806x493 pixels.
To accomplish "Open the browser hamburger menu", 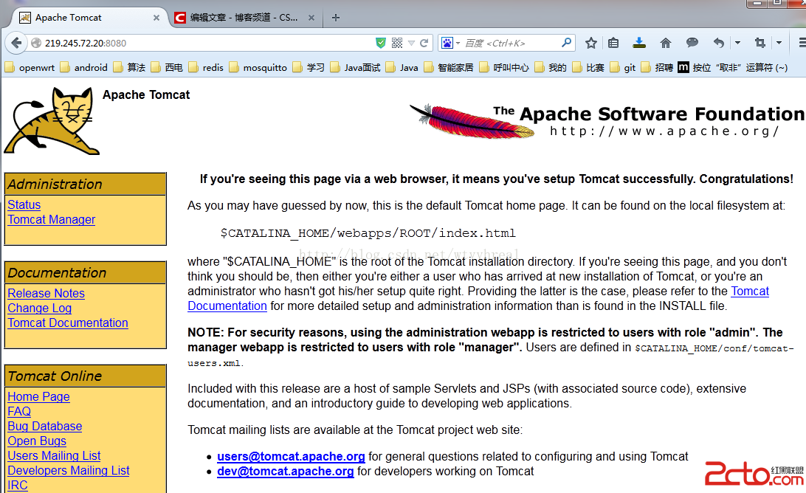I will [802, 44].
